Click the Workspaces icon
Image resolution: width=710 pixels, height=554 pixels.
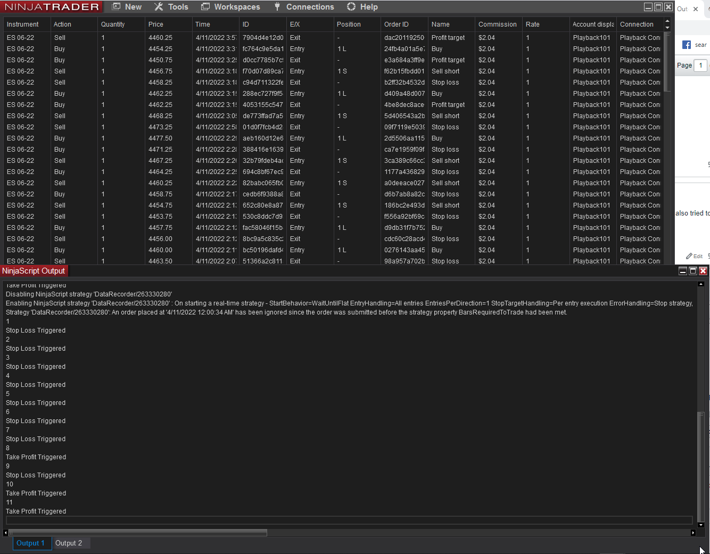[x=205, y=7]
